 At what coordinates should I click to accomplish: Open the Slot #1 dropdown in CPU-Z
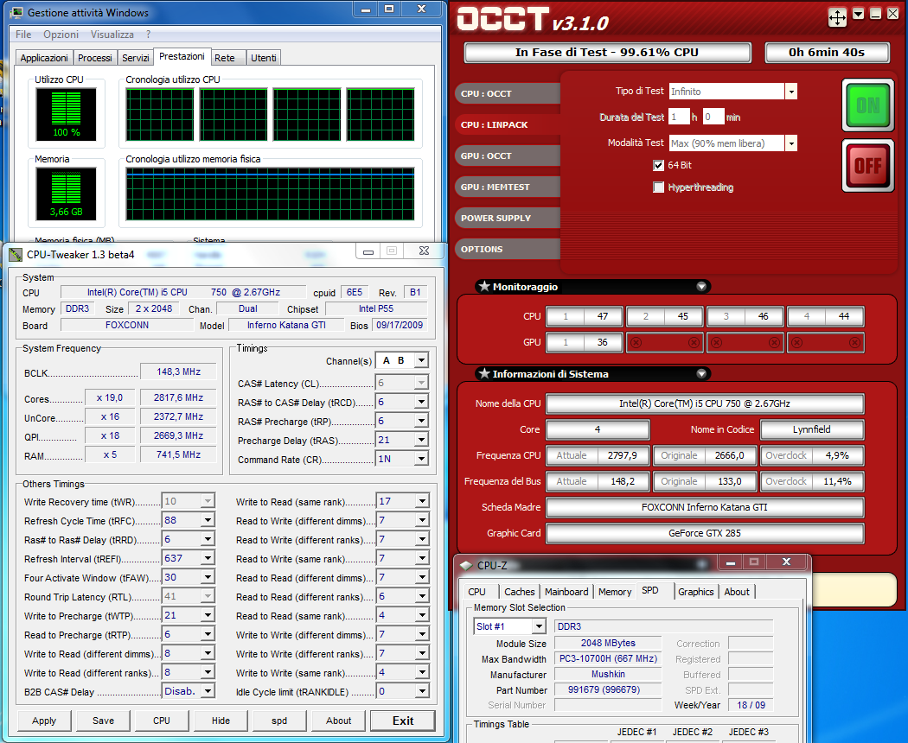(x=539, y=626)
